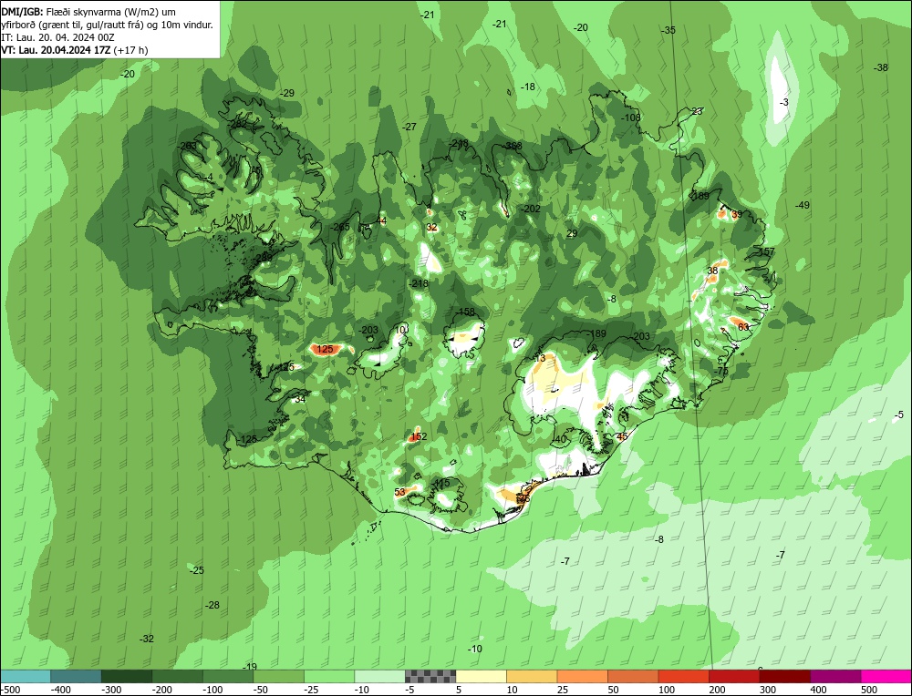Click the '34' value in west Iceland

click(299, 399)
